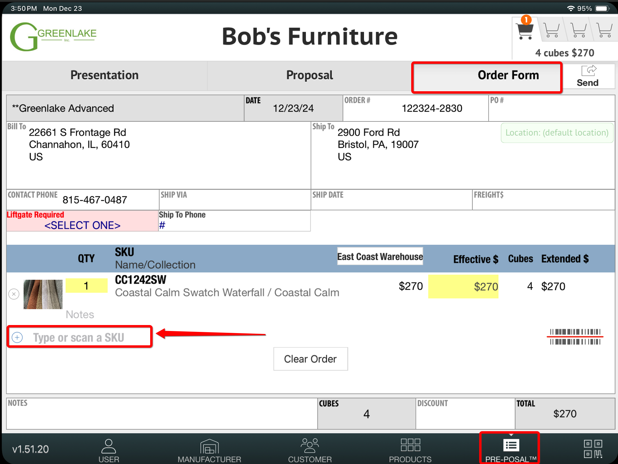
Task: Open the QR code scanner icon
Action: (x=593, y=449)
